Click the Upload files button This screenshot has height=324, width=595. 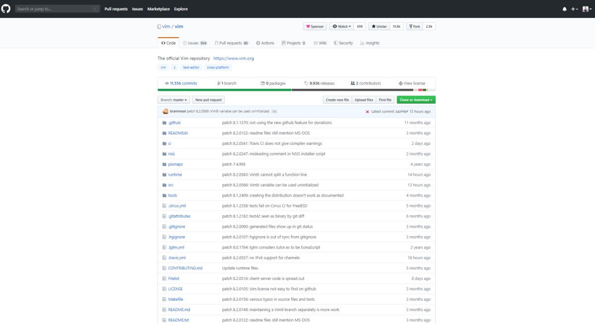(x=364, y=100)
